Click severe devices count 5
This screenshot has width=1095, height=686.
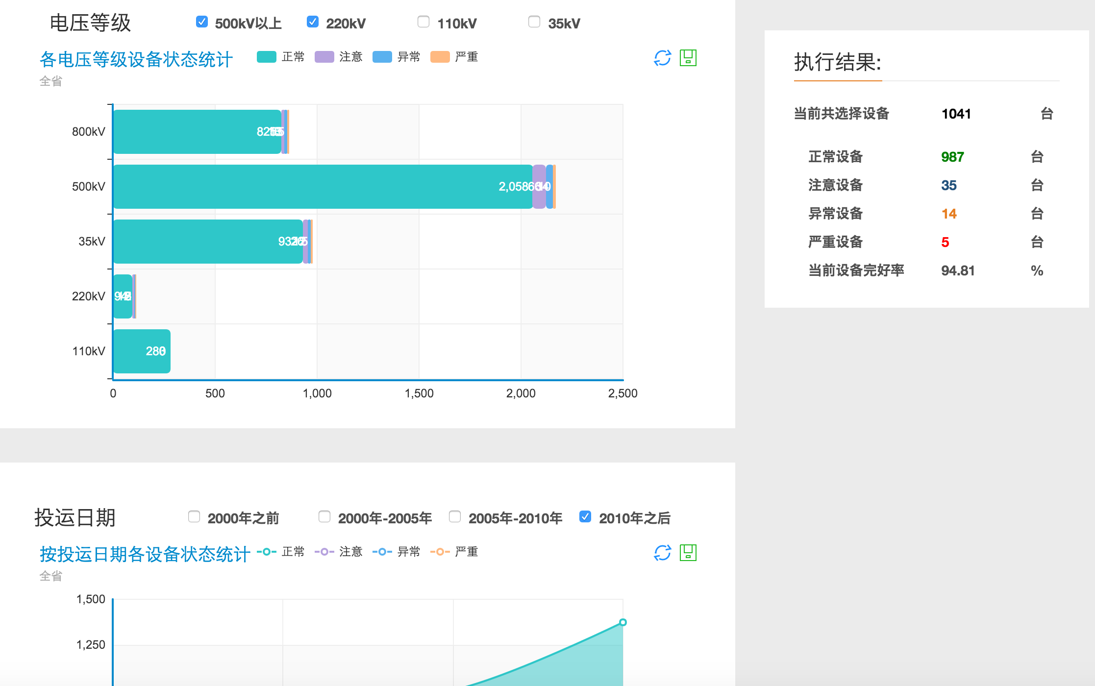(x=945, y=242)
